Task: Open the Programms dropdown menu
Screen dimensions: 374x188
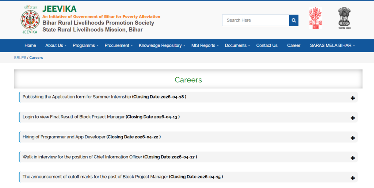Action: (x=85, y=46)
